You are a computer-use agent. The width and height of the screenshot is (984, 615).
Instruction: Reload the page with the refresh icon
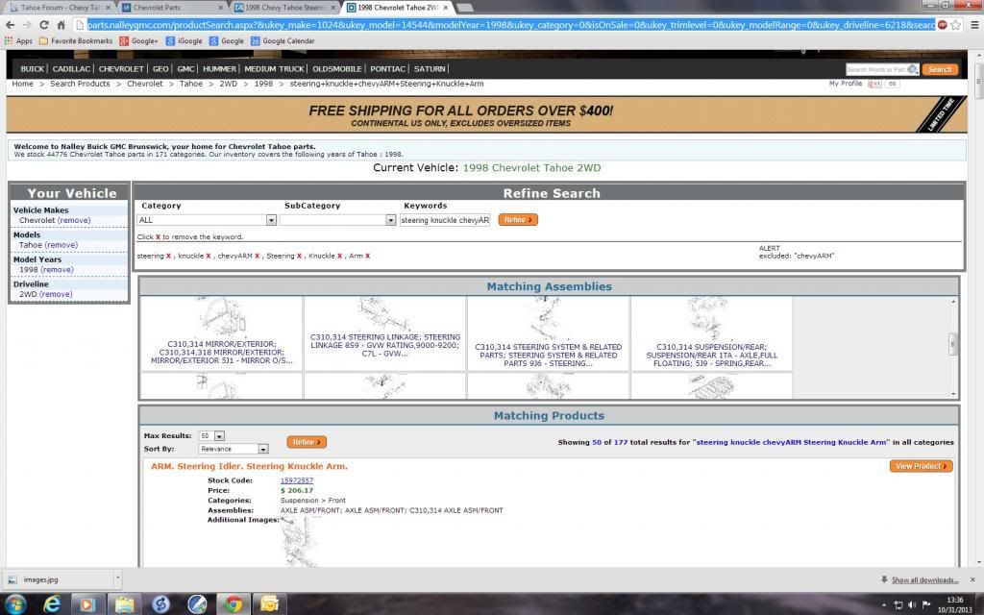click(43, 25)
